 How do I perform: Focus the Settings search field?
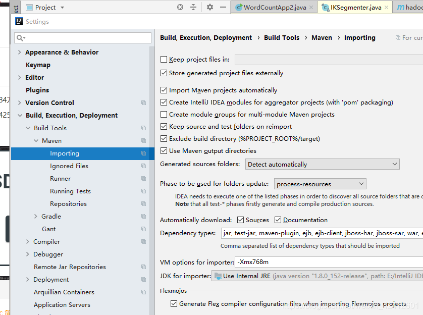click(83, 38)
